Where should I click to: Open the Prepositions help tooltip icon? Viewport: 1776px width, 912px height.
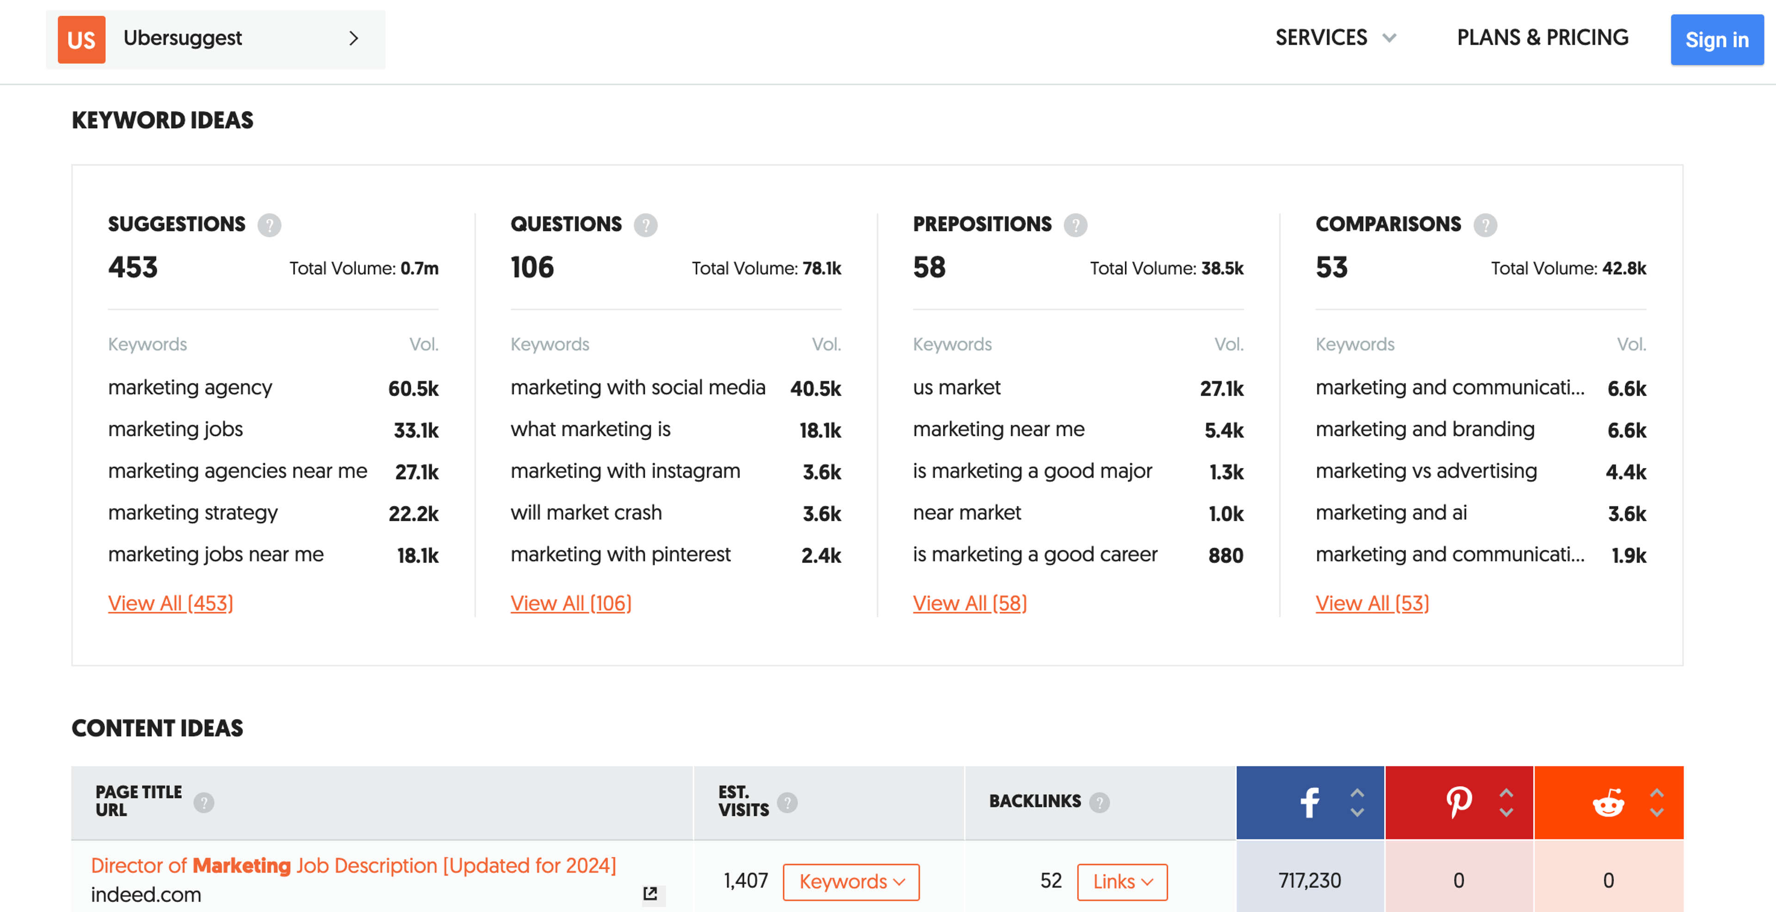[x=1075, y=225]
